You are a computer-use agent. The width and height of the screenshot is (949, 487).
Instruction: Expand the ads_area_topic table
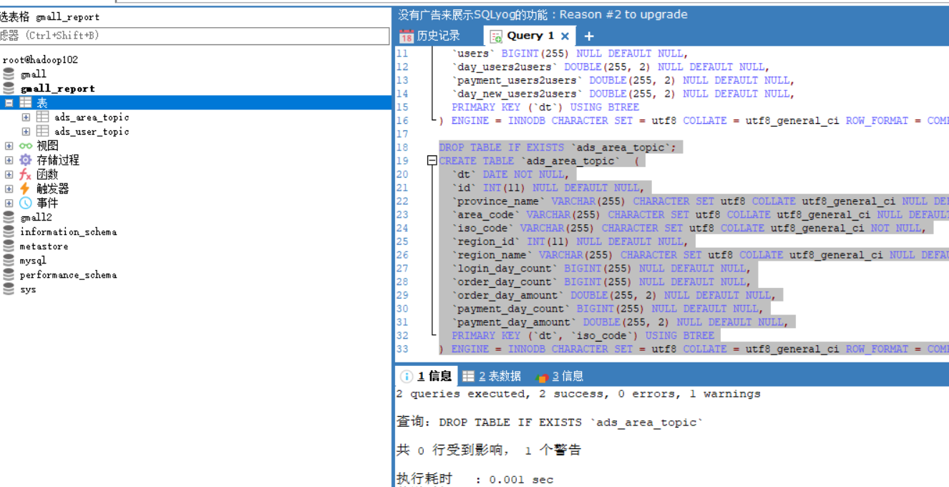pyautogui.click(x=26, y=117)
